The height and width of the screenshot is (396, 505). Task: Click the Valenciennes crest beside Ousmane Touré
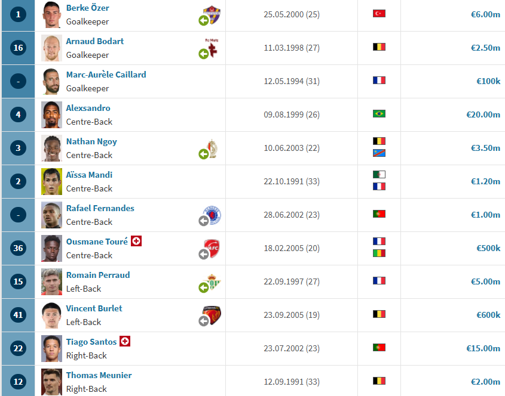pyautogui.click(x=212, y=249)
